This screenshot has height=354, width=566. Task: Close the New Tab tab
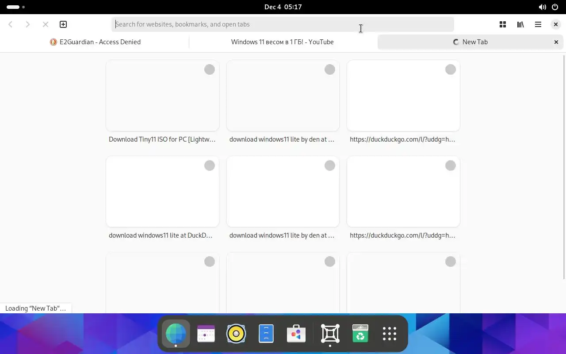click(x=556, y=42)
